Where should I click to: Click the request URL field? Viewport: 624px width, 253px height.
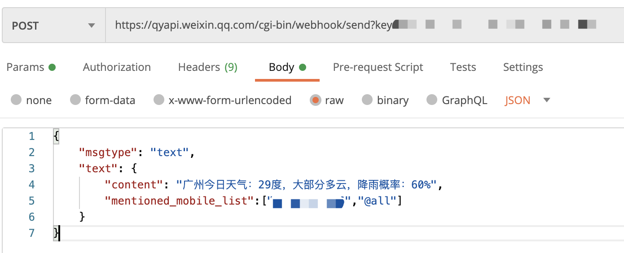click(x=365, y=26)
